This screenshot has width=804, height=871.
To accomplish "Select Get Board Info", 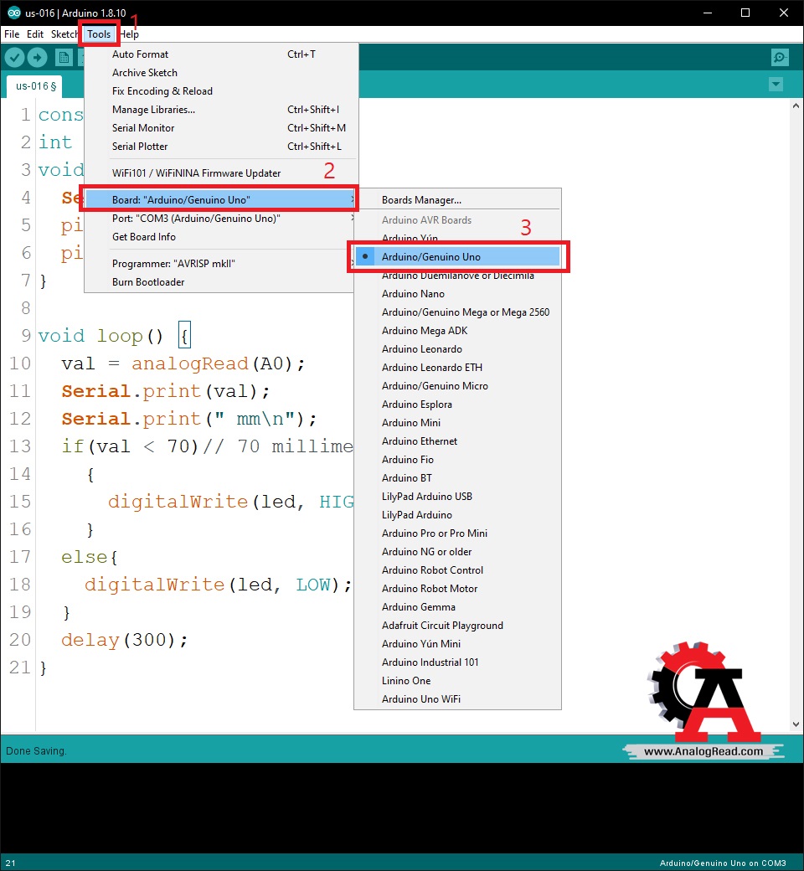I will coord(220,237).
